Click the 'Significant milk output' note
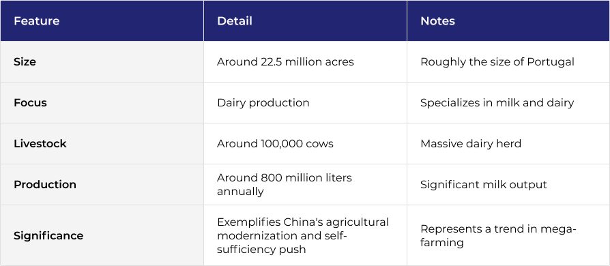610x266 pixels. (x=484, y=184)
